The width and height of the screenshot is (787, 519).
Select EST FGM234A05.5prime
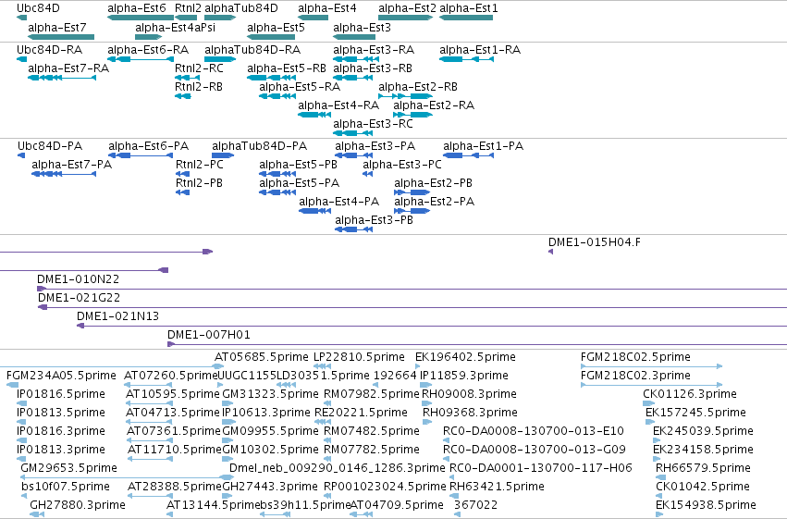pyautogui.click(x=13, y=385)
